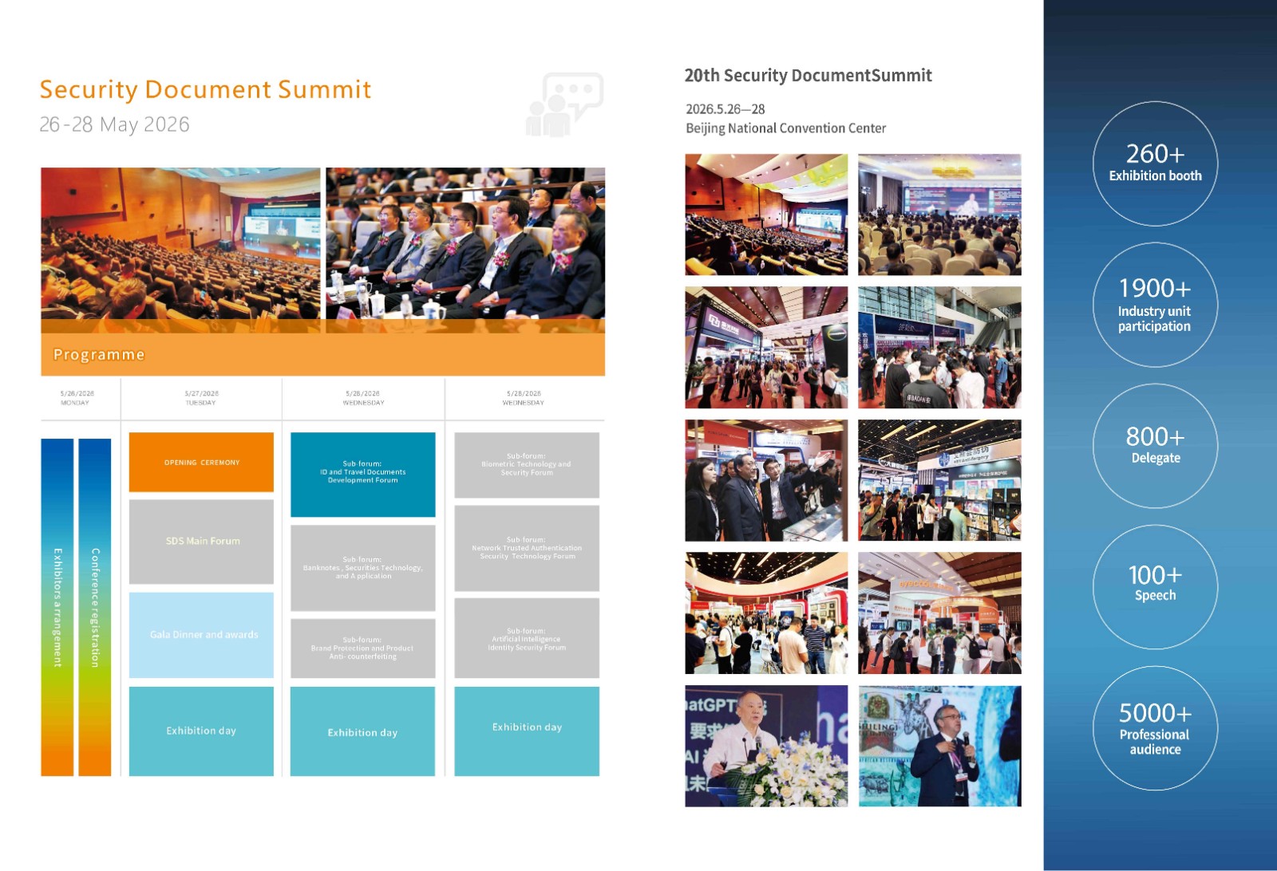Click the orange Programme banner heading
Image resolution: width=1277 pixels, height=871 pixels.
click(322, 355)
